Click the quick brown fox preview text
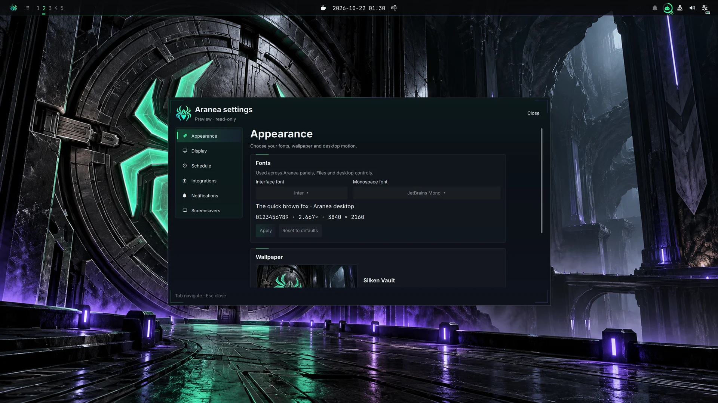Image resolution: width=718 pixels, height=403 pixels. tap(305, 206)
